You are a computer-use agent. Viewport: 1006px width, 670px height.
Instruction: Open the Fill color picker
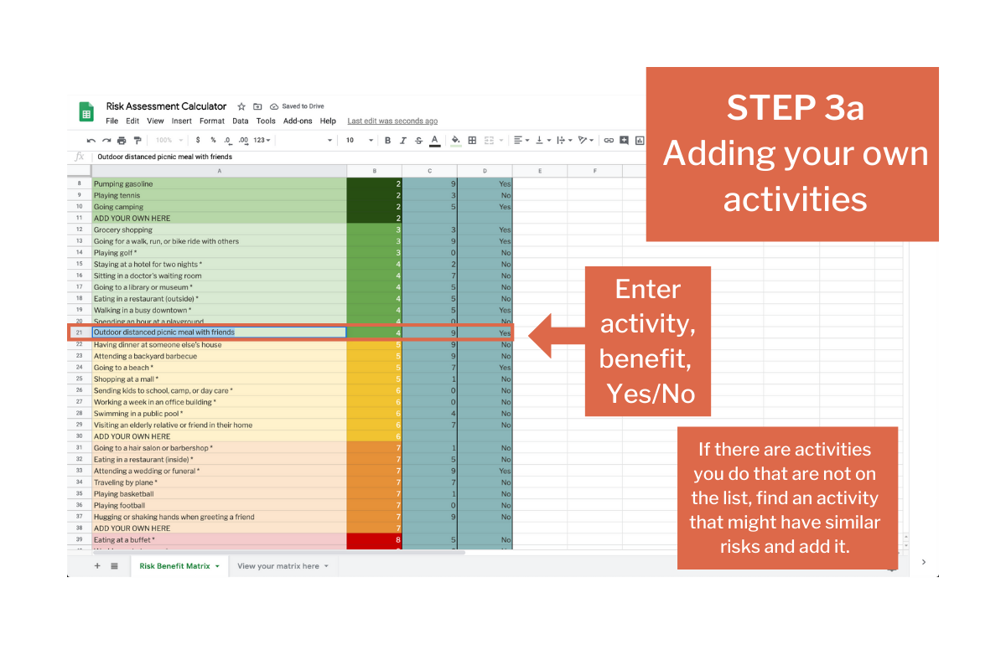tap(455, 141)
